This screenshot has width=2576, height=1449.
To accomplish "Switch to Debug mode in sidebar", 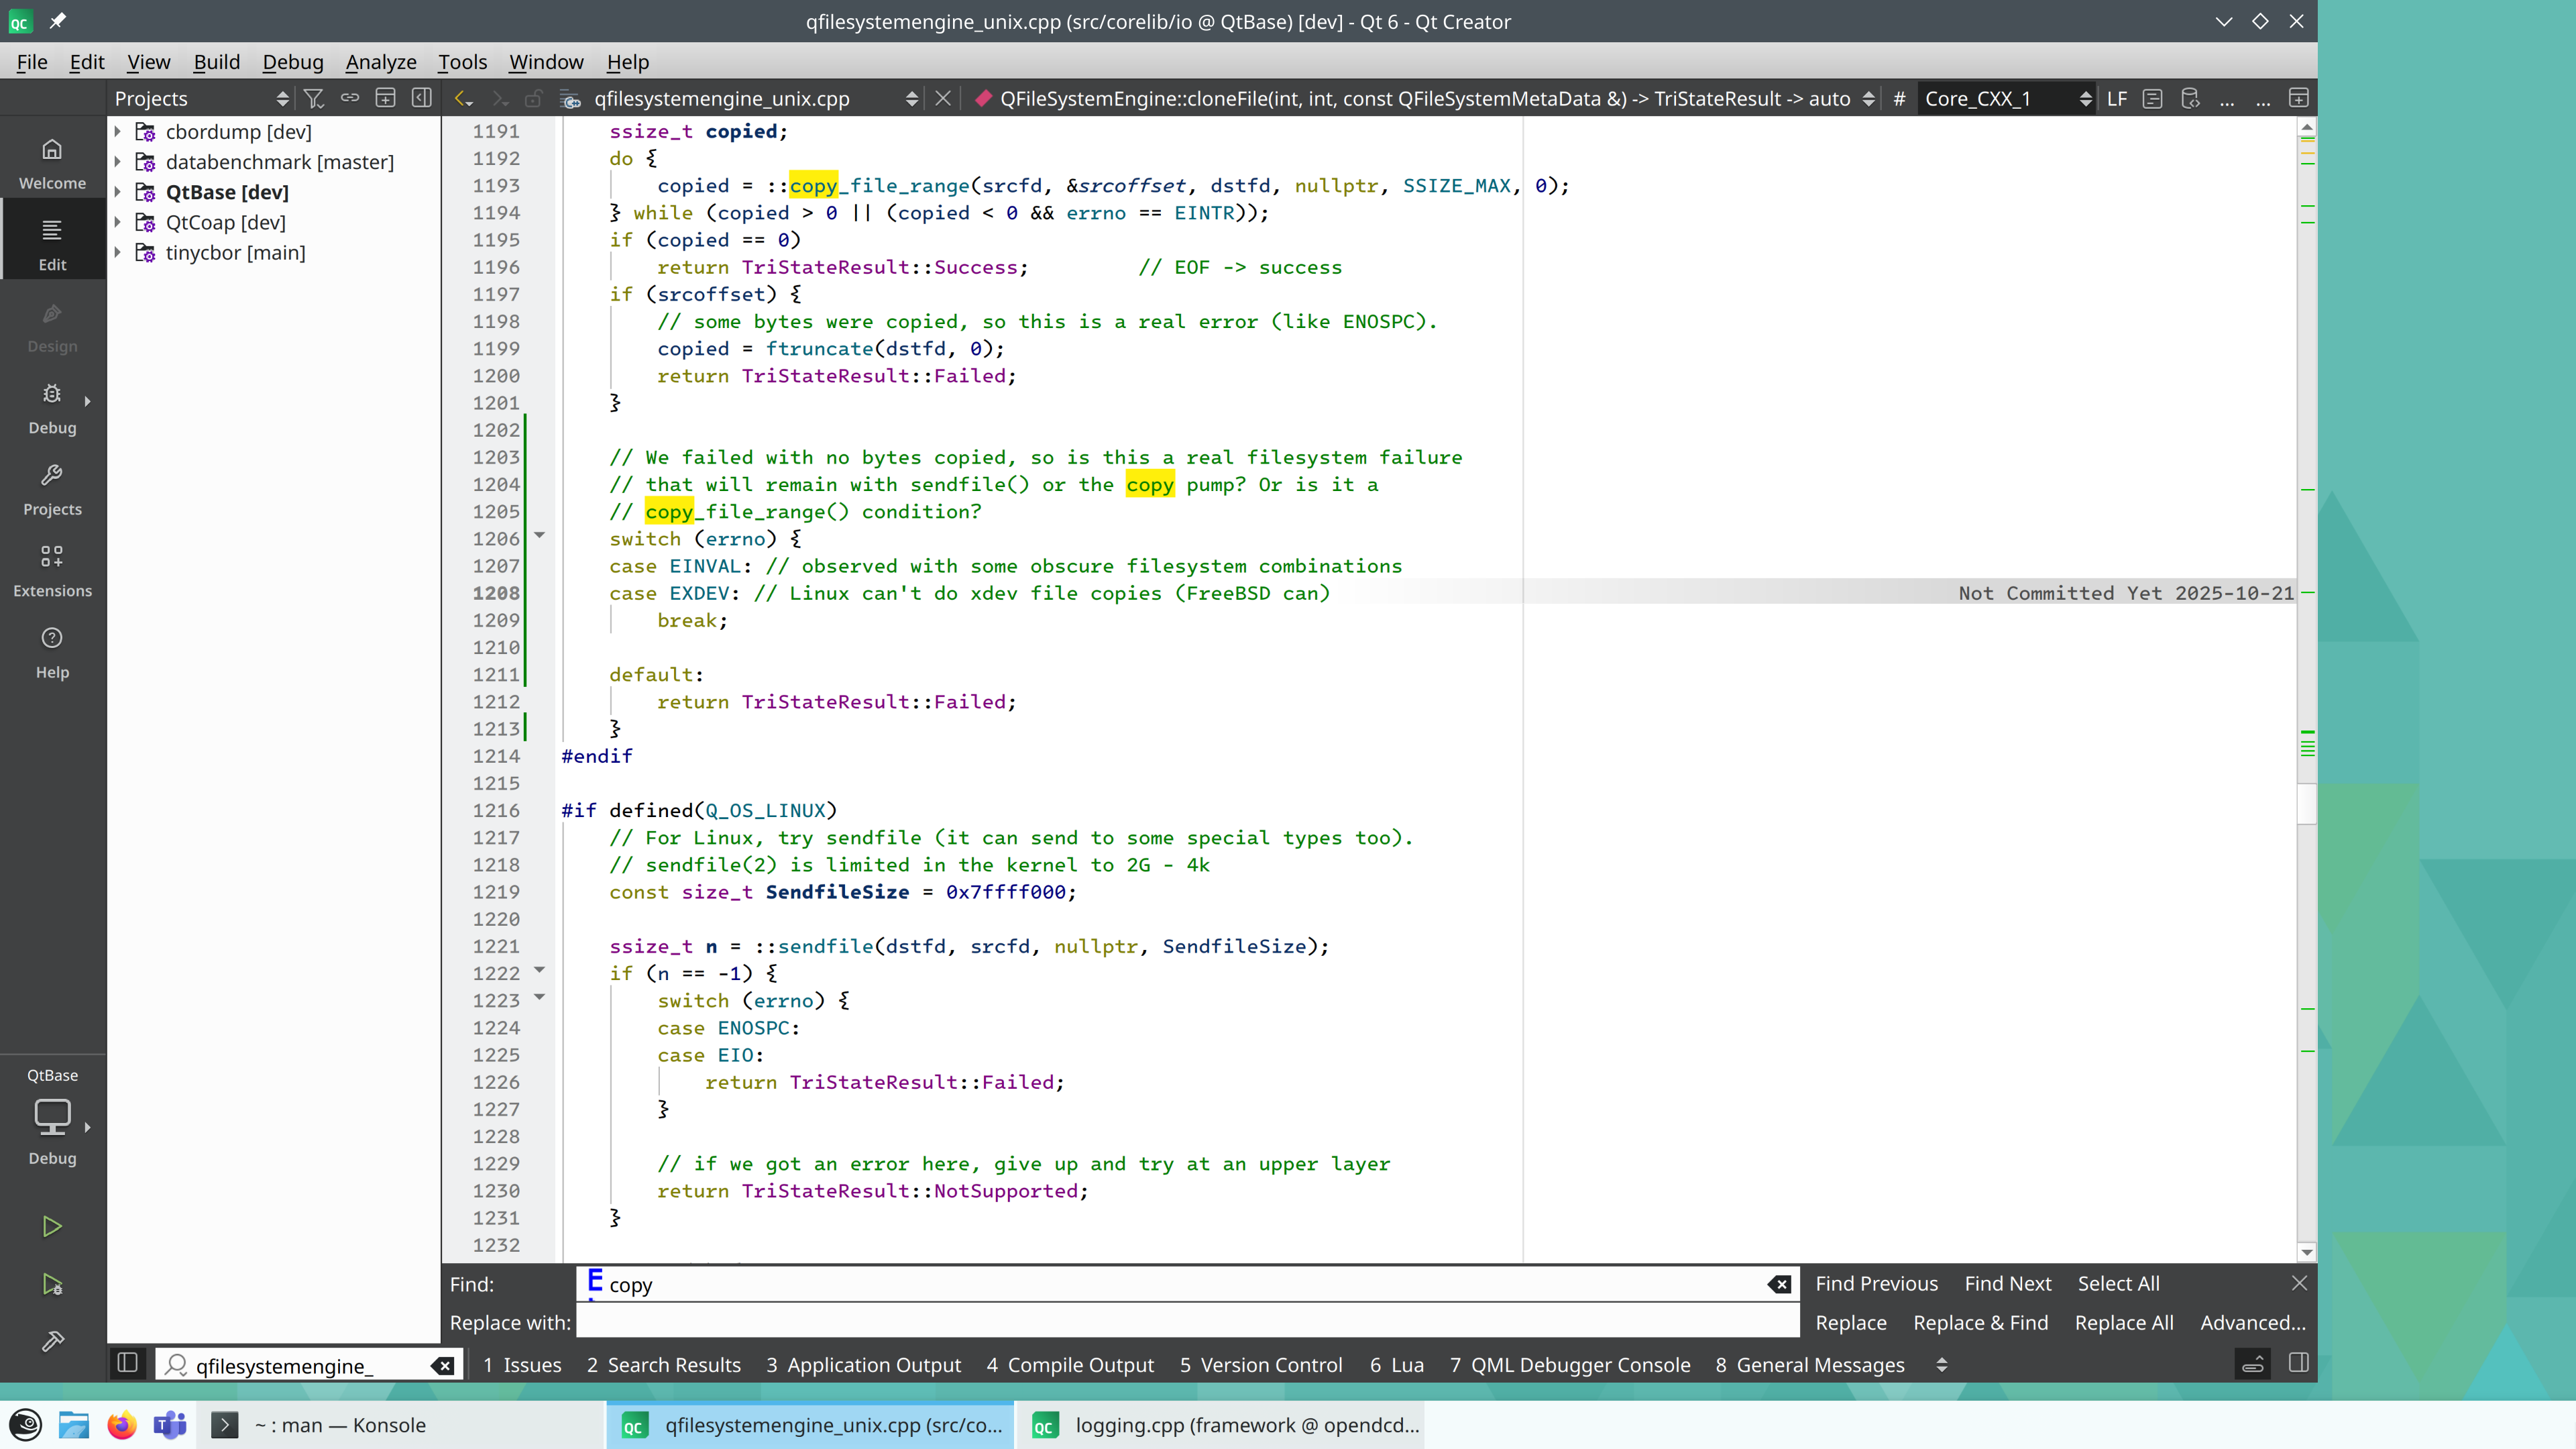I will coord(52,408).
